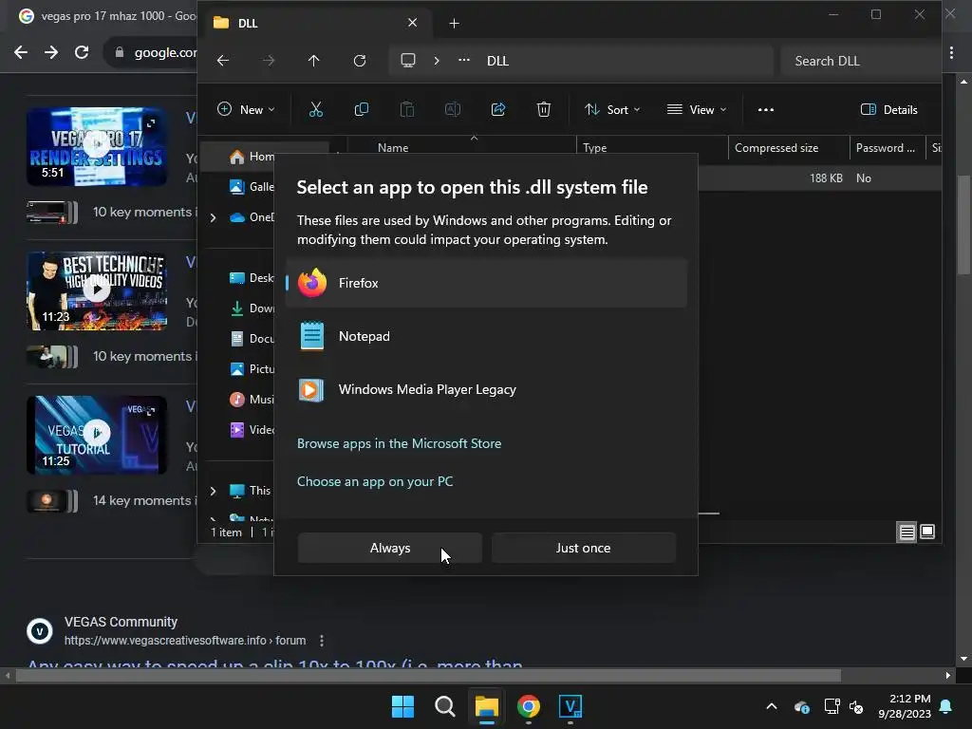Open the View dropdown menu
972x729 pixels.
pos(696,110)
